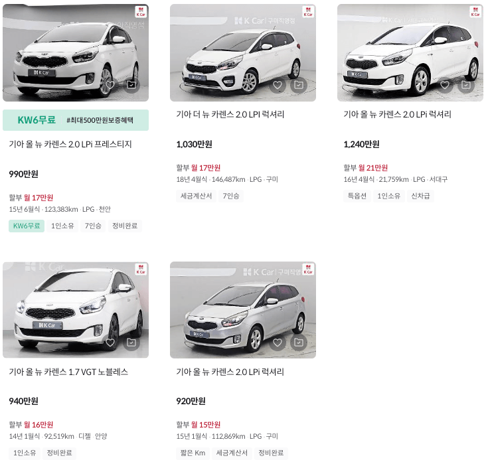This screenshot has height=466, width=486.
Task: Click the 짧은 Km tag chip
Action: coord(193,453)
